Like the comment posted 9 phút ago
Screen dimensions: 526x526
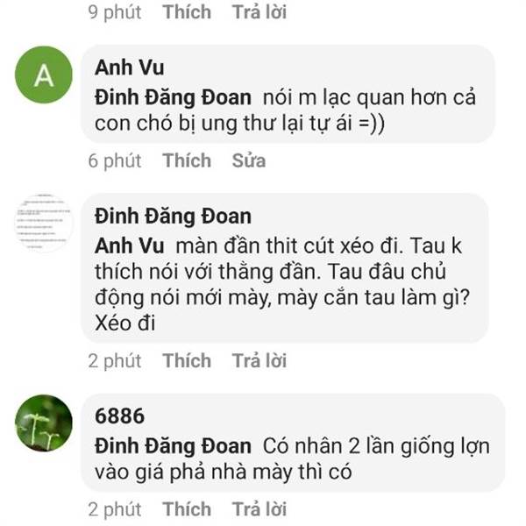(187, 12)
